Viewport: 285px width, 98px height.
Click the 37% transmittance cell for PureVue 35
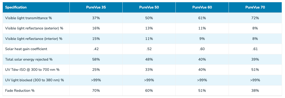(96, 18)
